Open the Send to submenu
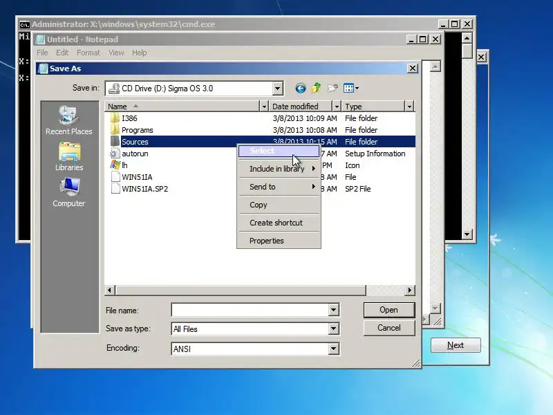Screen dimensions: 553x415 [279, 187]
